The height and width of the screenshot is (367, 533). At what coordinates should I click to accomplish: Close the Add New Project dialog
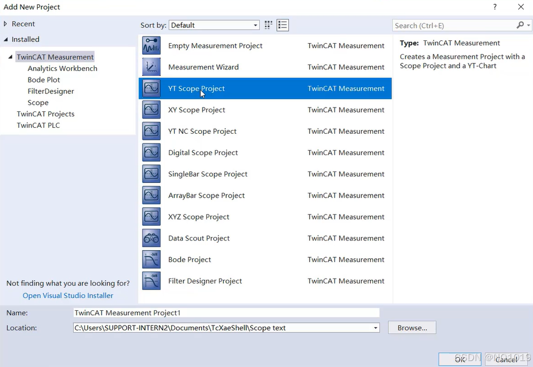(x=521, y=7)
